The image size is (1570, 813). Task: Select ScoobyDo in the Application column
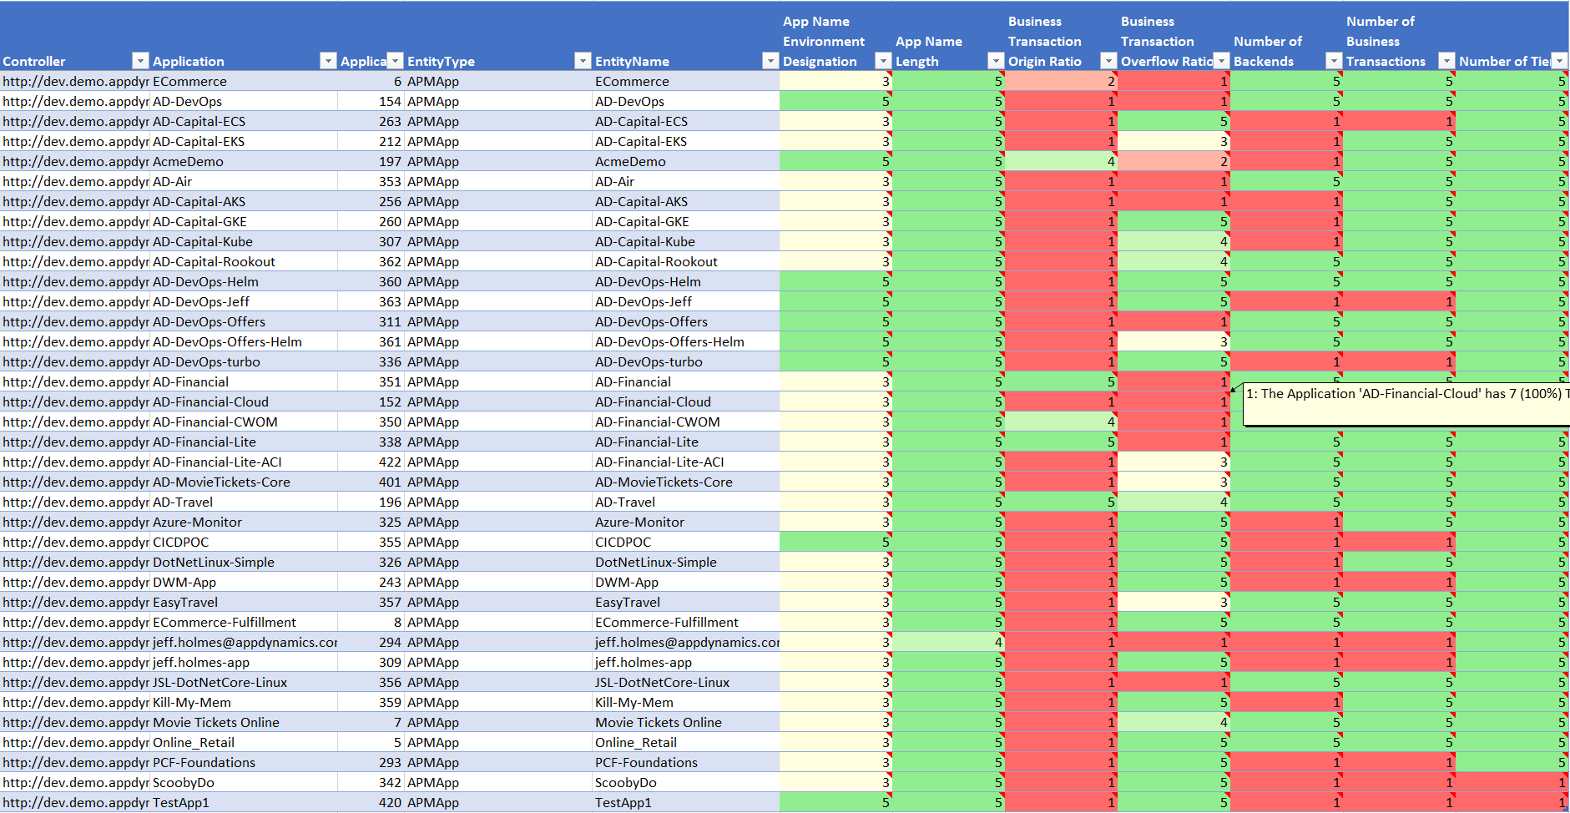(184, 782)
